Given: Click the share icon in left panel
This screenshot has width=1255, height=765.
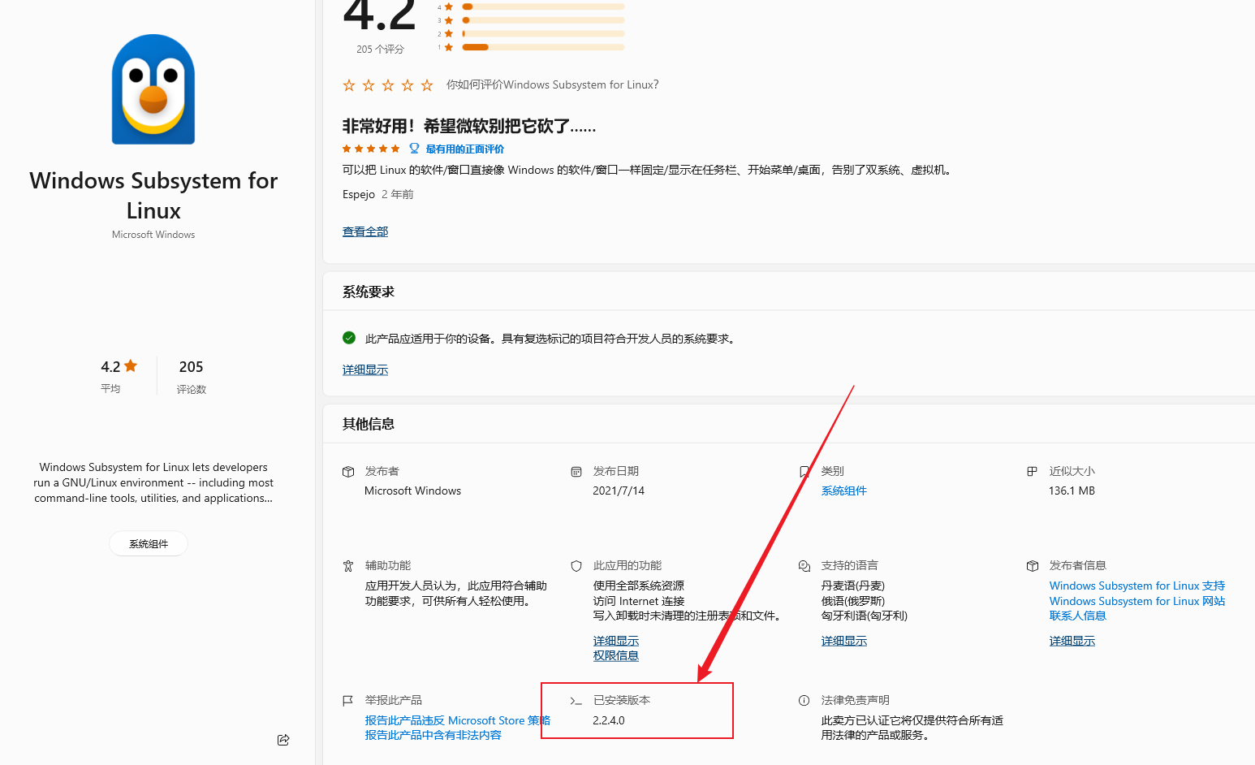Looking at the screenshot, I should pyautogui.click(x=283, y=740).
